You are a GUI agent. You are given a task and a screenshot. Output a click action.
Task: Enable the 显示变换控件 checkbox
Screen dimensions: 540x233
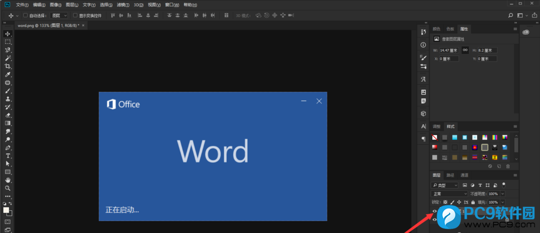coord(75,16)
